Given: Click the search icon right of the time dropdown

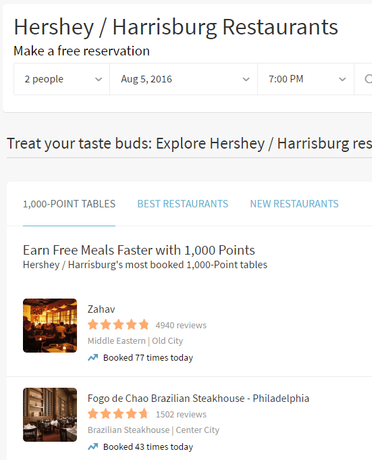Looking at the screenshot, I should click(368, 79).
